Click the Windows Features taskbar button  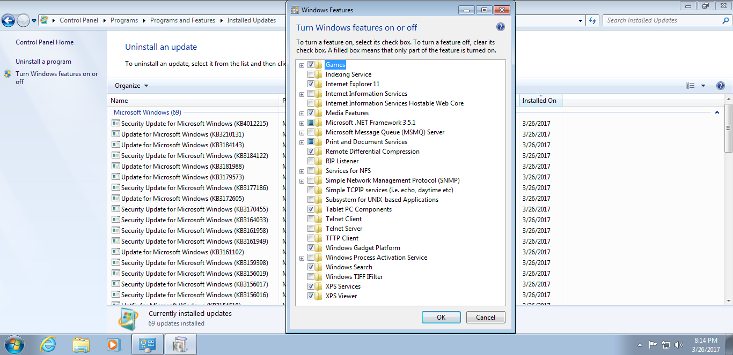pos(180,344)
